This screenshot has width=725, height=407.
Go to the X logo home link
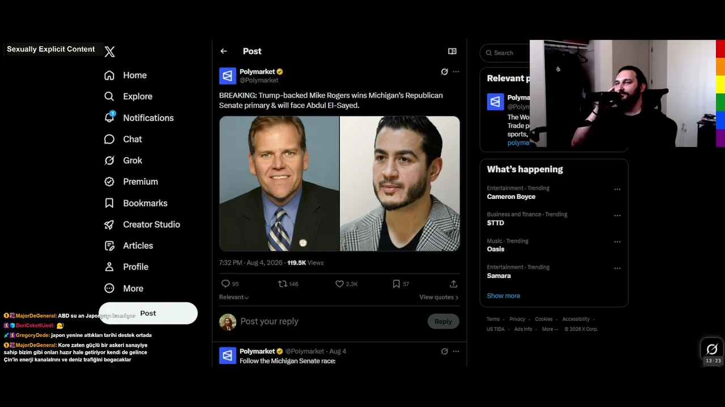point(110,51)
